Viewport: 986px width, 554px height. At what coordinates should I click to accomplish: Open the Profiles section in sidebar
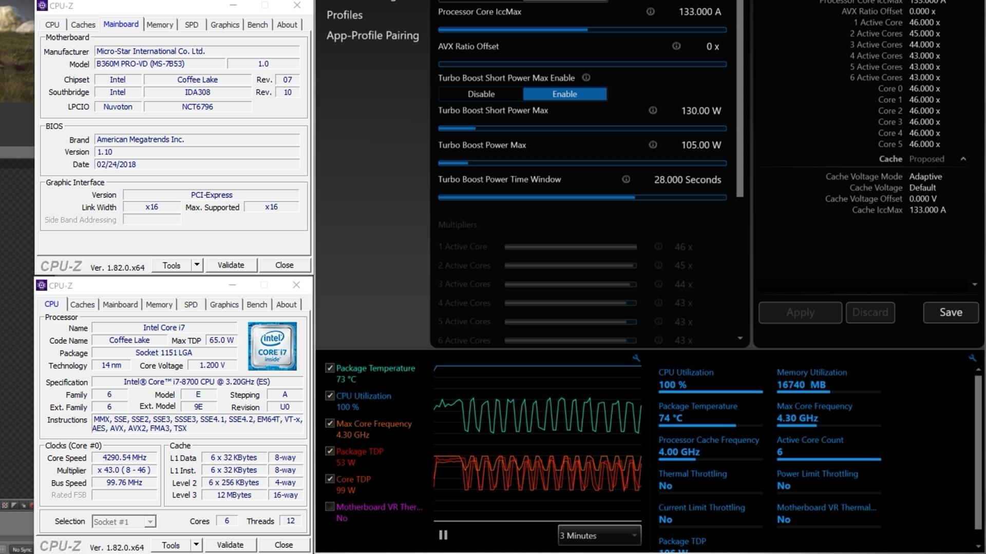[x=345, y=15]
